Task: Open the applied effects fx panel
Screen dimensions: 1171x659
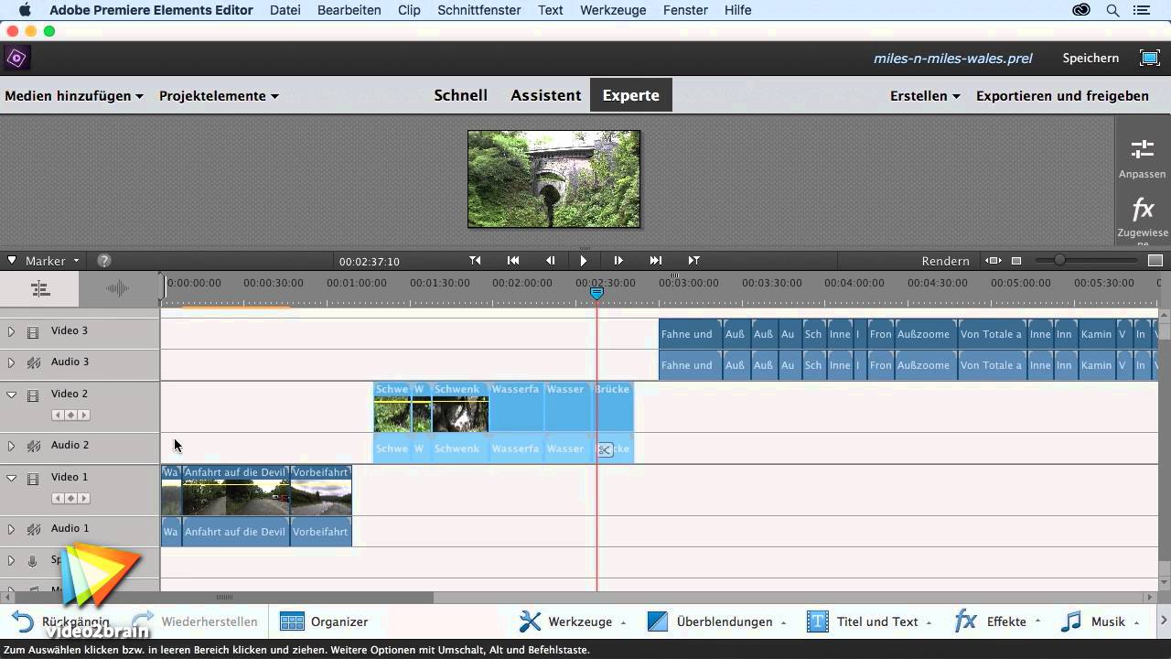Action: pyautogui.click(x=1142, y=218)
